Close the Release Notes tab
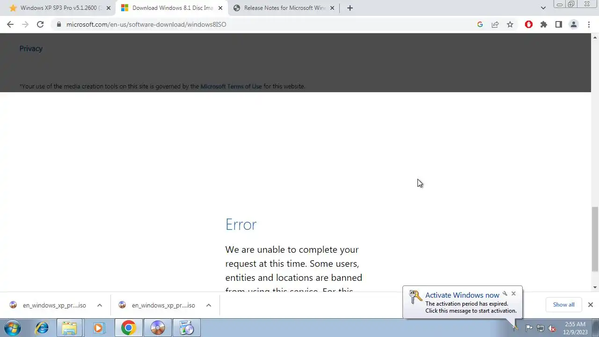The width and height of the screenshot is (599, 337). pyautogui.click(x=333, y=8)
